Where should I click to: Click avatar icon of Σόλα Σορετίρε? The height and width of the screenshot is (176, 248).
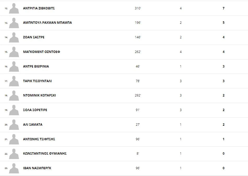tap(14, 110)
